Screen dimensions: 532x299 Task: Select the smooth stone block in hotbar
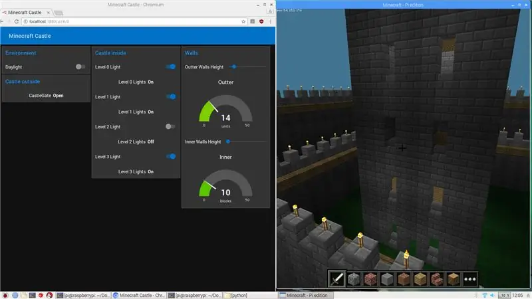387,279
